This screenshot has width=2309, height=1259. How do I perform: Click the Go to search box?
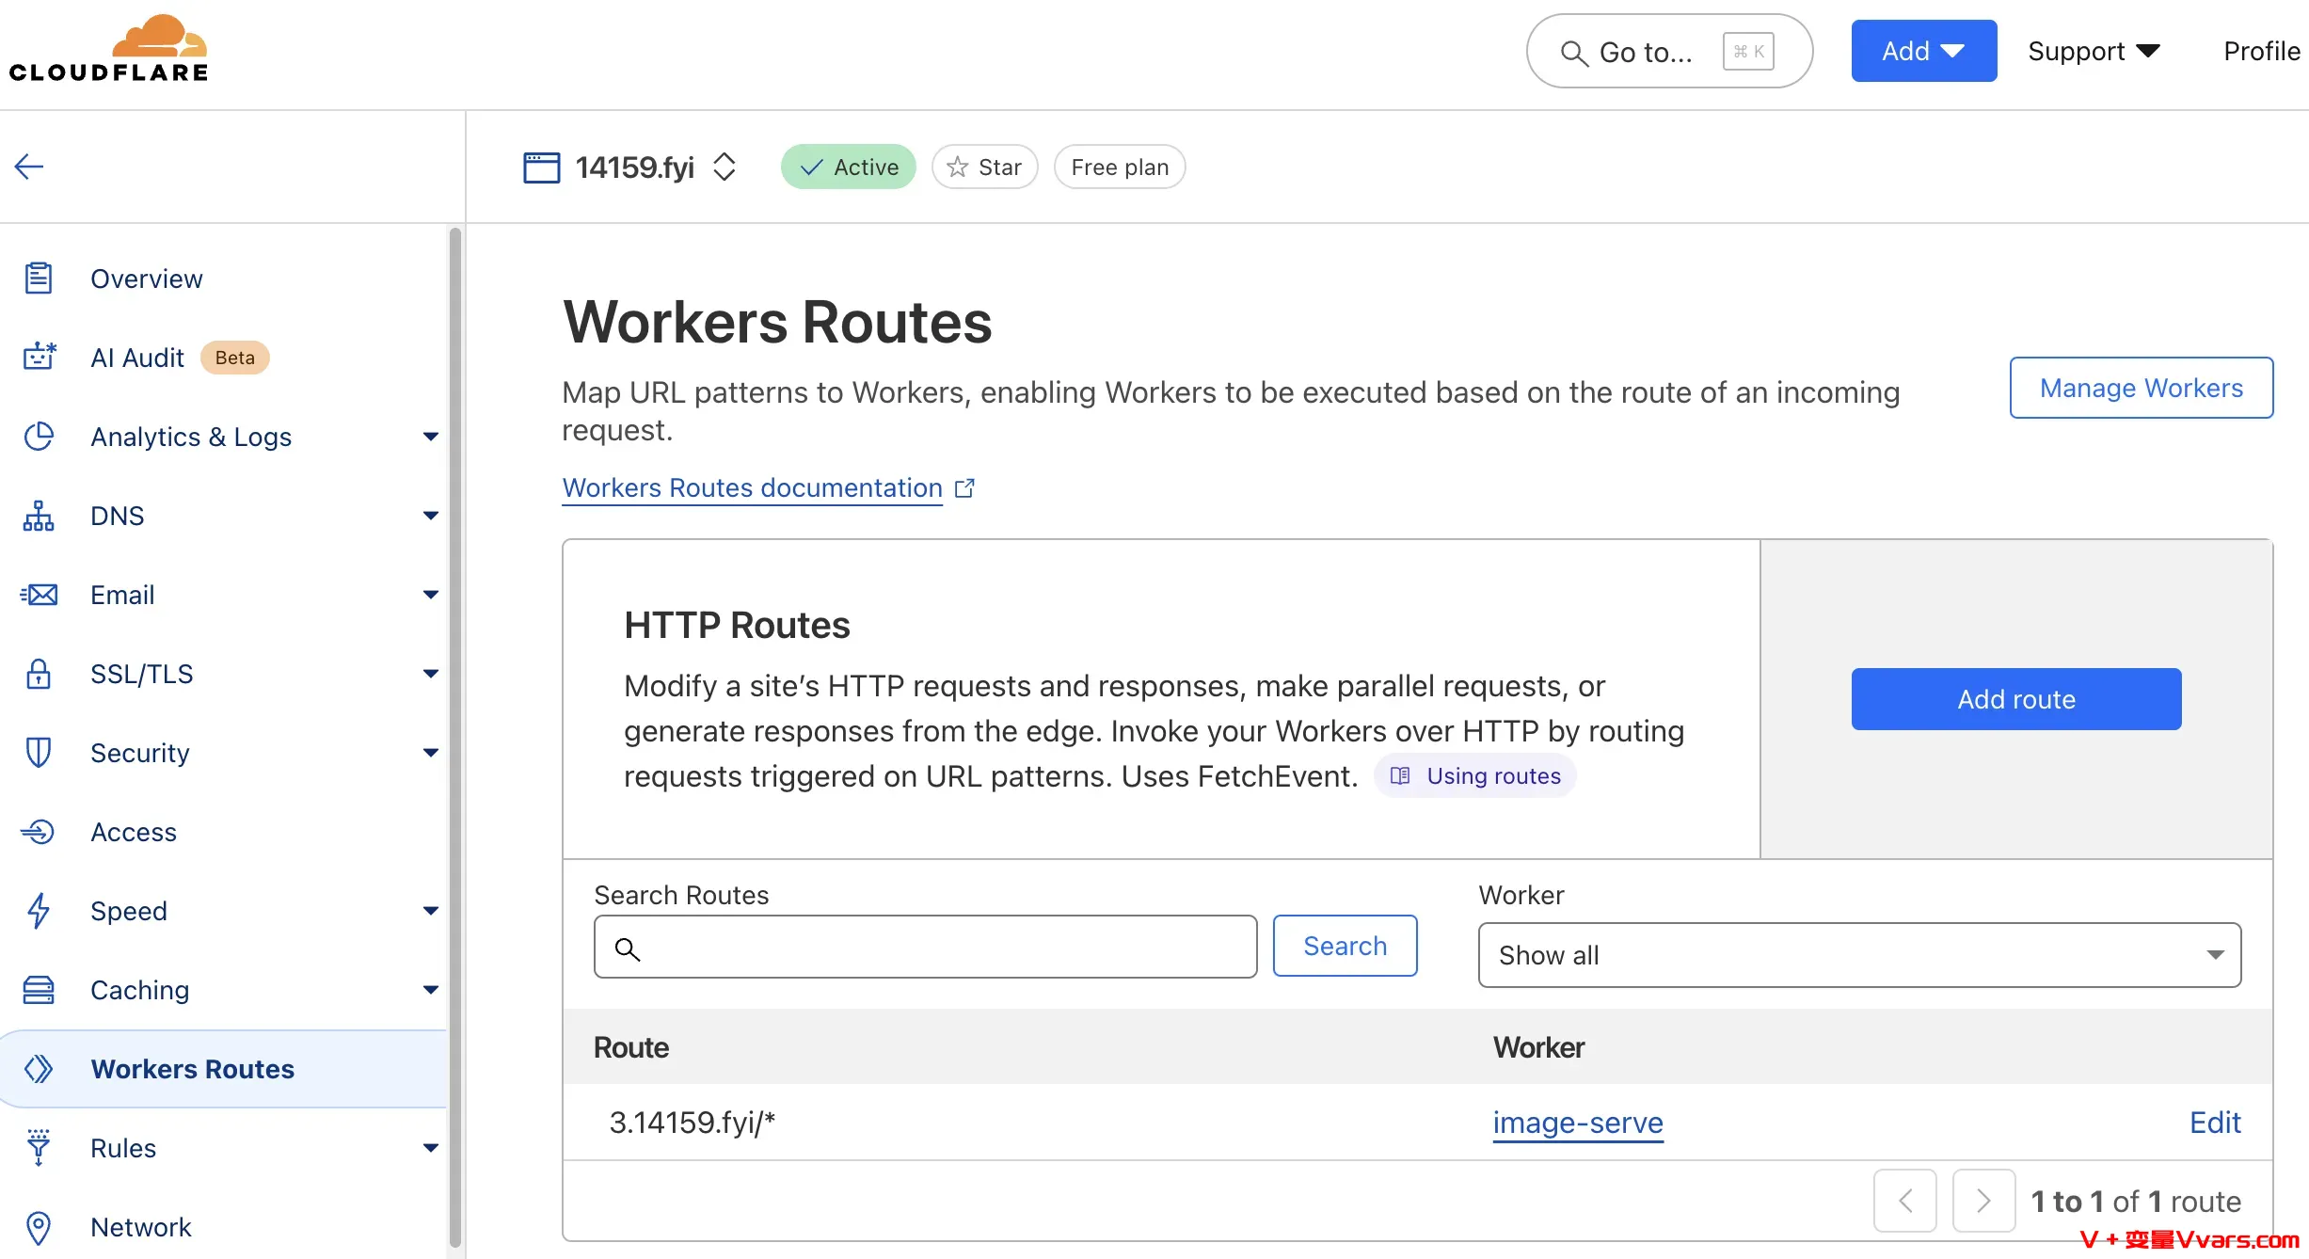coord(1669,51)
